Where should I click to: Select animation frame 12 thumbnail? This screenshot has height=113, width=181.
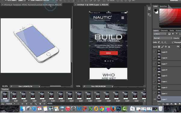[107, 95]
